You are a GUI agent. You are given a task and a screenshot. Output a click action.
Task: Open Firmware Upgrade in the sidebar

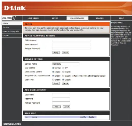[x=12, y=31]
